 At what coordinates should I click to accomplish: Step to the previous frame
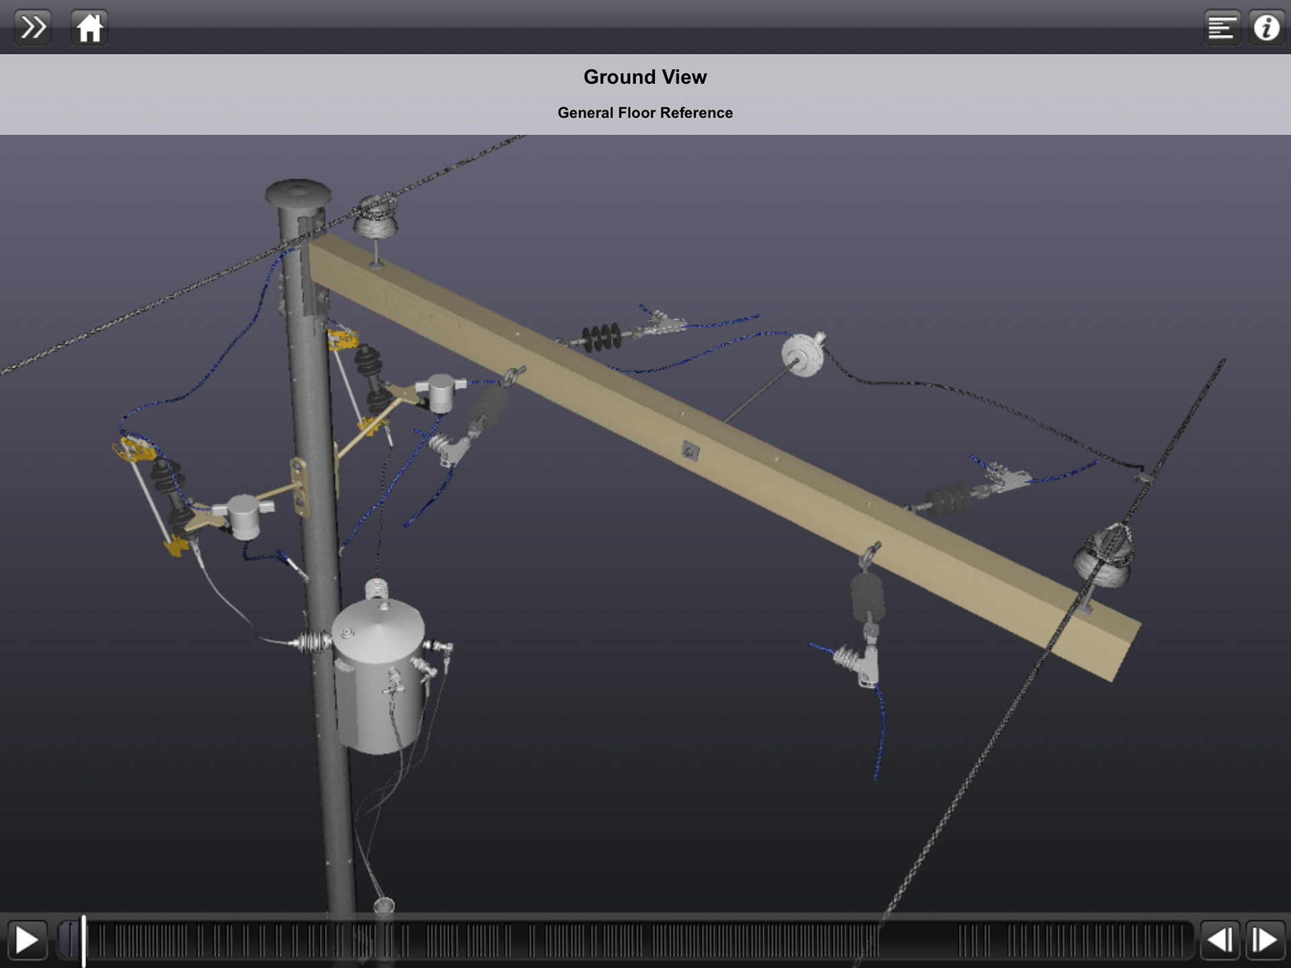coord(1220,940)
